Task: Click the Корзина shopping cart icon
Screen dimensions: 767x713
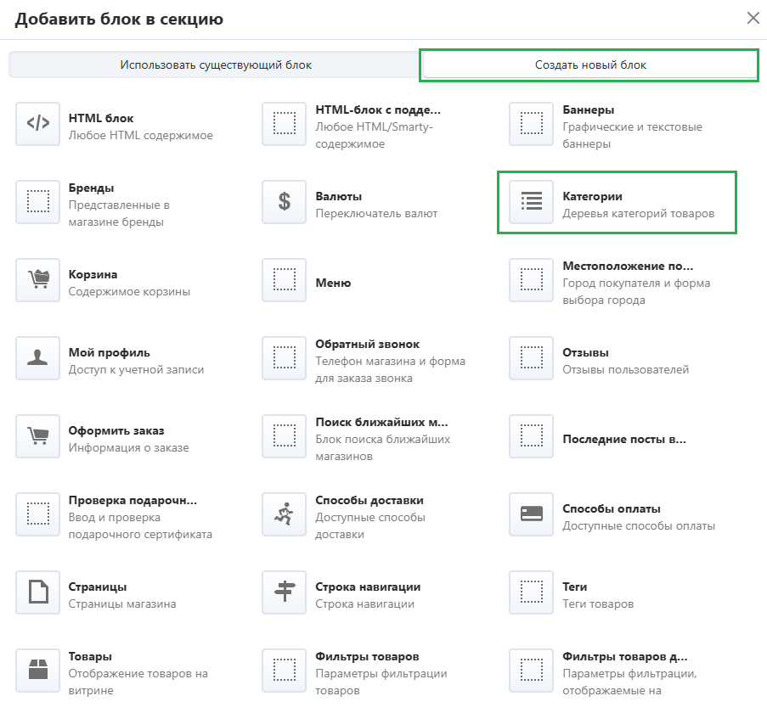Action: point(37,280)
